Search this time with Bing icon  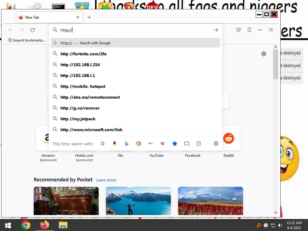[127, 143]
